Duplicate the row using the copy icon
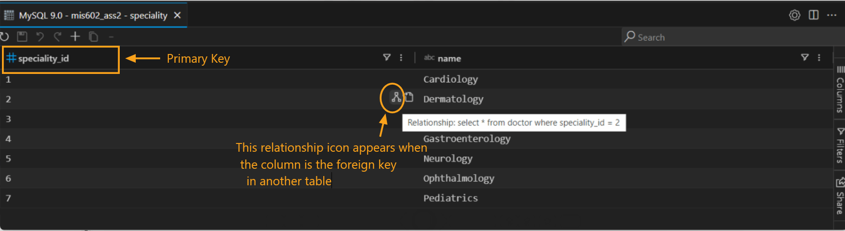This screenshot has width=845, height=231. point(93,36)
